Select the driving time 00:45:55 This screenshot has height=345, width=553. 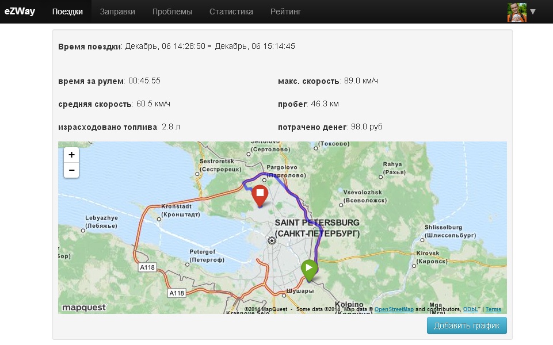point(144,80)
